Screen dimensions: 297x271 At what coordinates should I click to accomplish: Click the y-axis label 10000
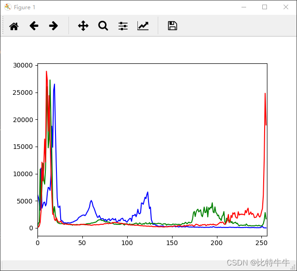point(23,174)
